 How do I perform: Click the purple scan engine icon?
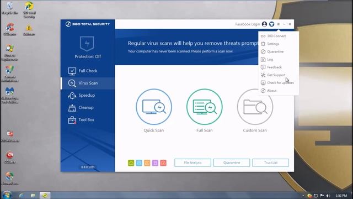(x=156, y=163)
